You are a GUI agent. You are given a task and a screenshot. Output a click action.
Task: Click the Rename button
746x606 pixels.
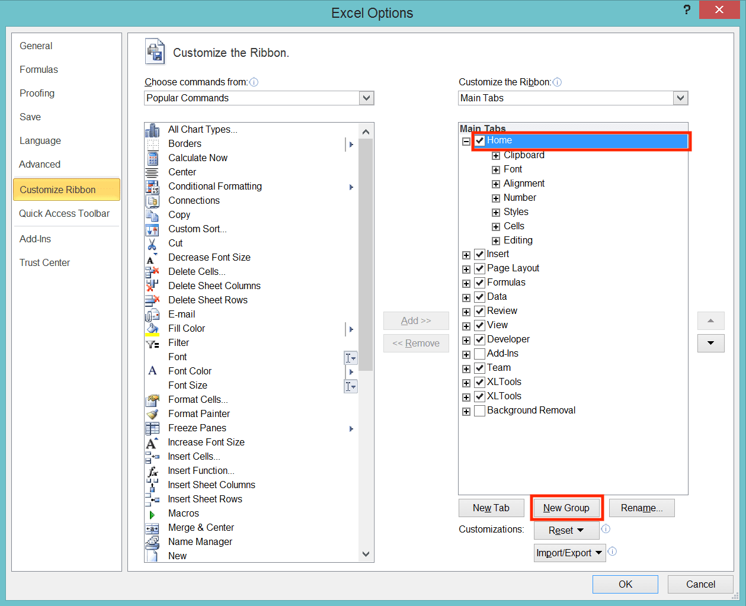[642, 508]
